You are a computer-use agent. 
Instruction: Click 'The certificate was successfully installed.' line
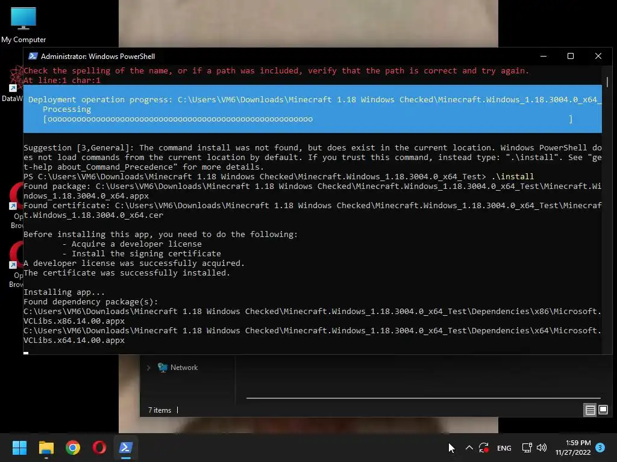click(x=127, y=273)
